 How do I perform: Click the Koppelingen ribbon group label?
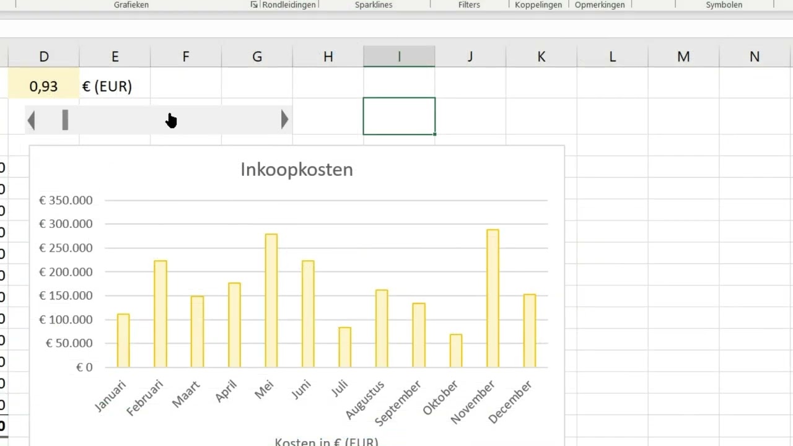(538, 5)
